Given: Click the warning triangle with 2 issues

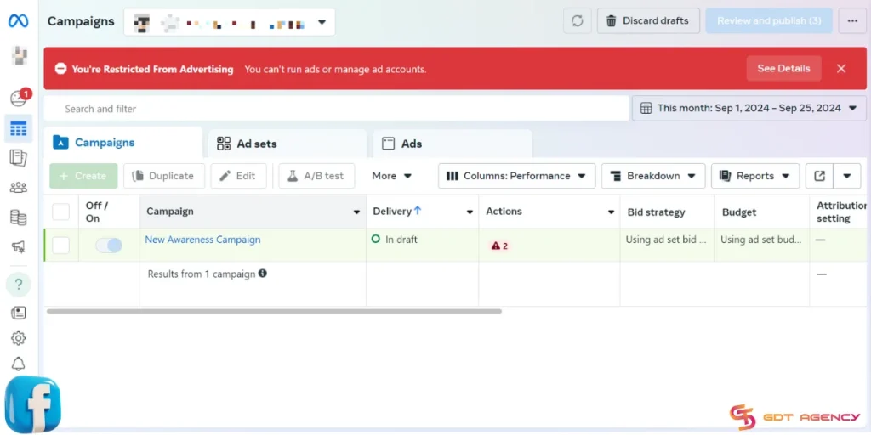Looking at the screenshot, I should (499, 246).
